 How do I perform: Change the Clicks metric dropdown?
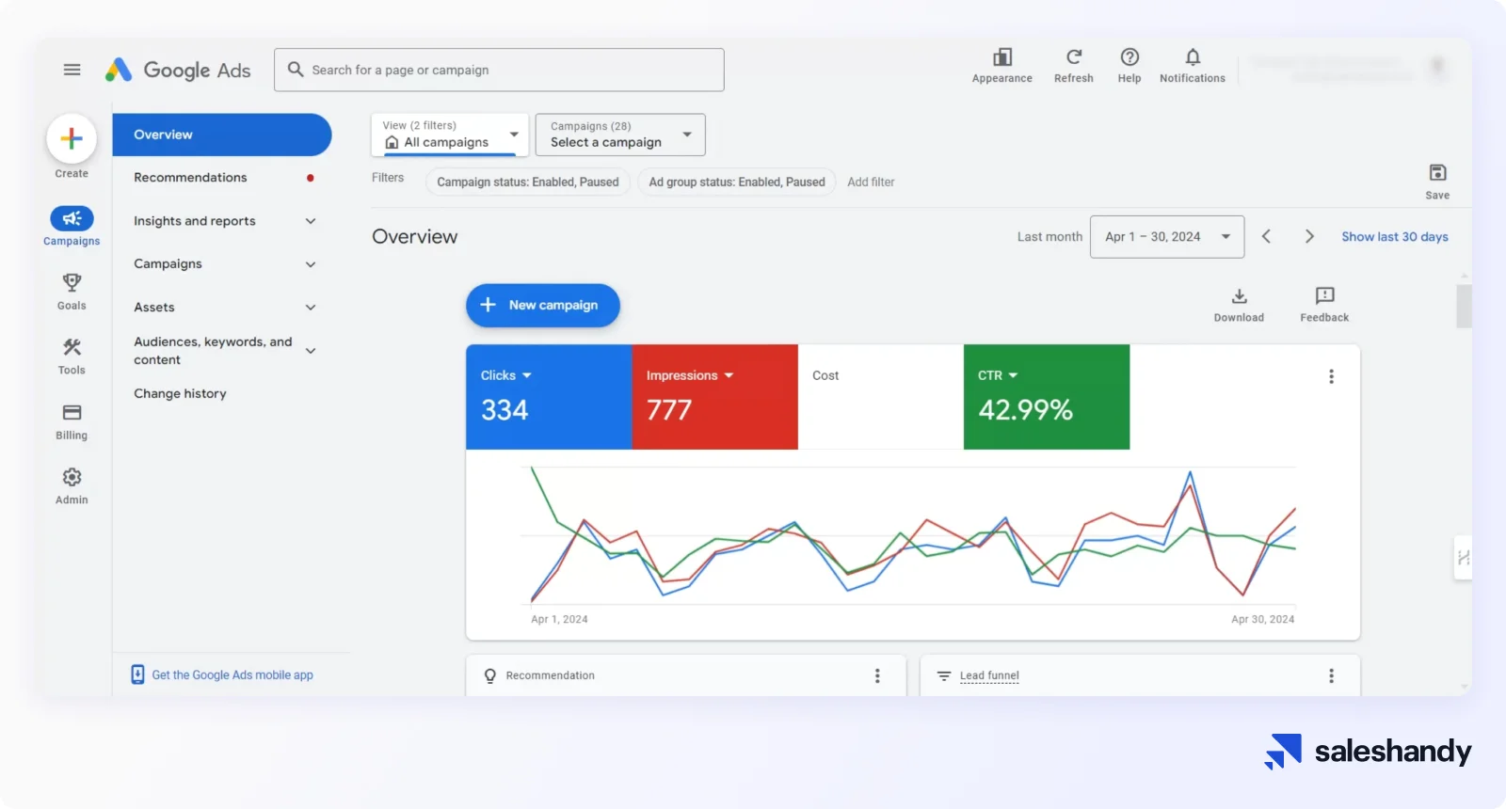(x=506, y=375)
